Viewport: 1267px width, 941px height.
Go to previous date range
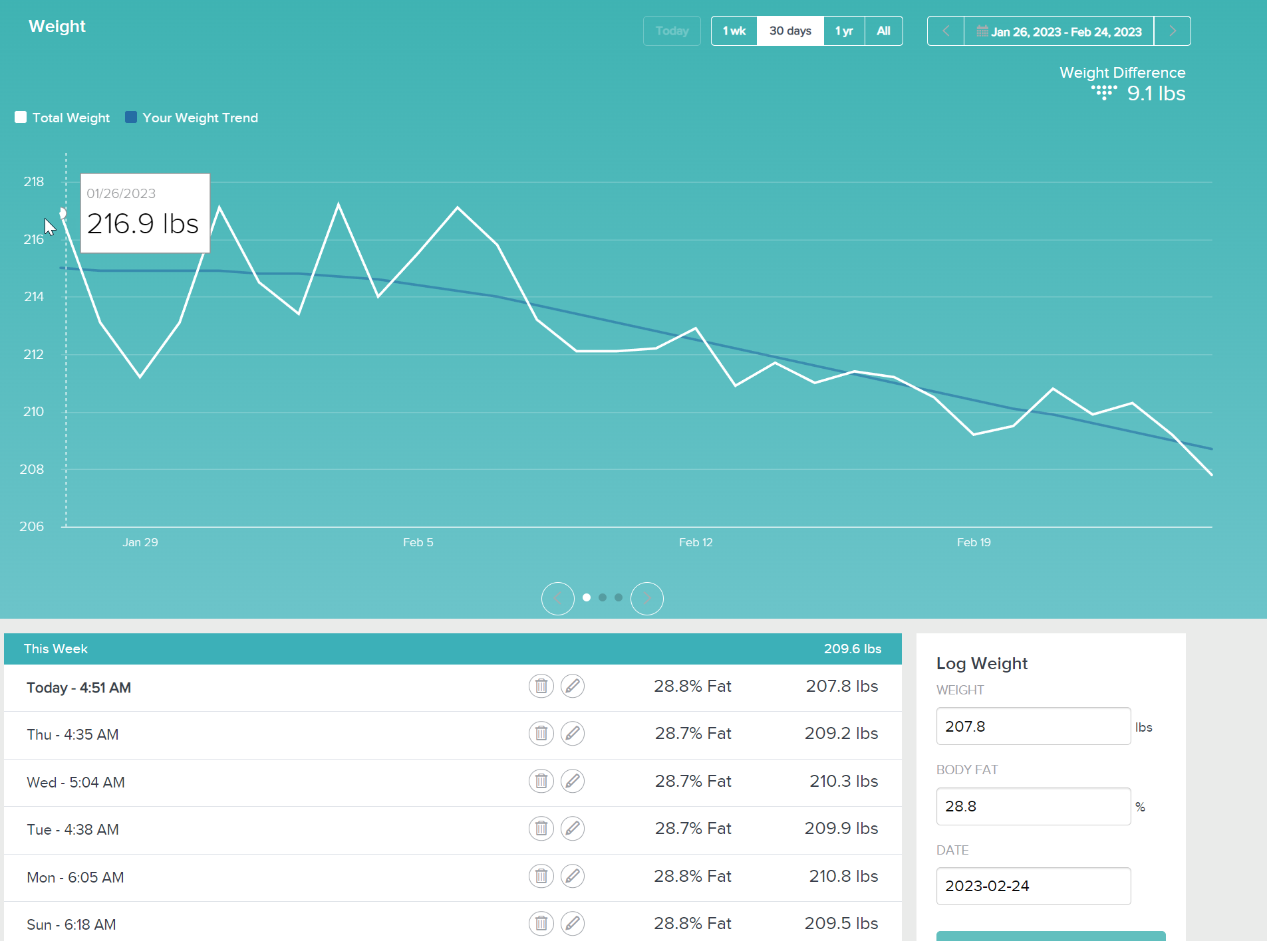[946, 31]
